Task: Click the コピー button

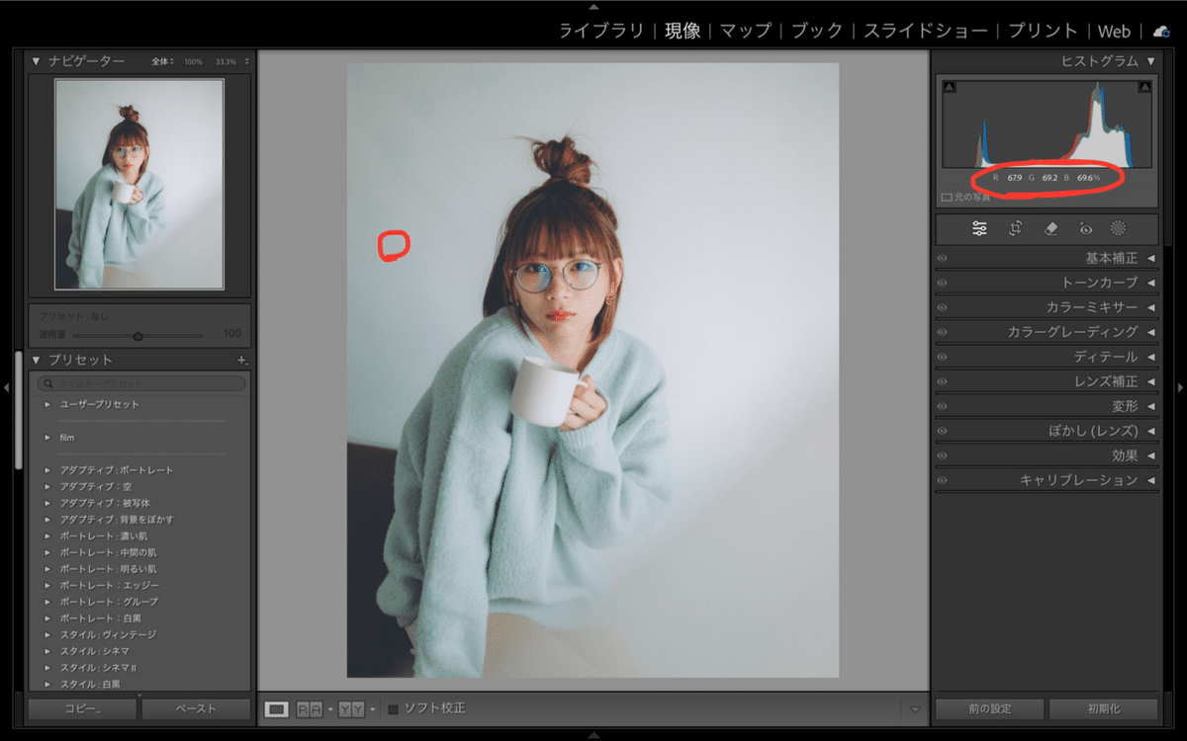Action: 81,708
